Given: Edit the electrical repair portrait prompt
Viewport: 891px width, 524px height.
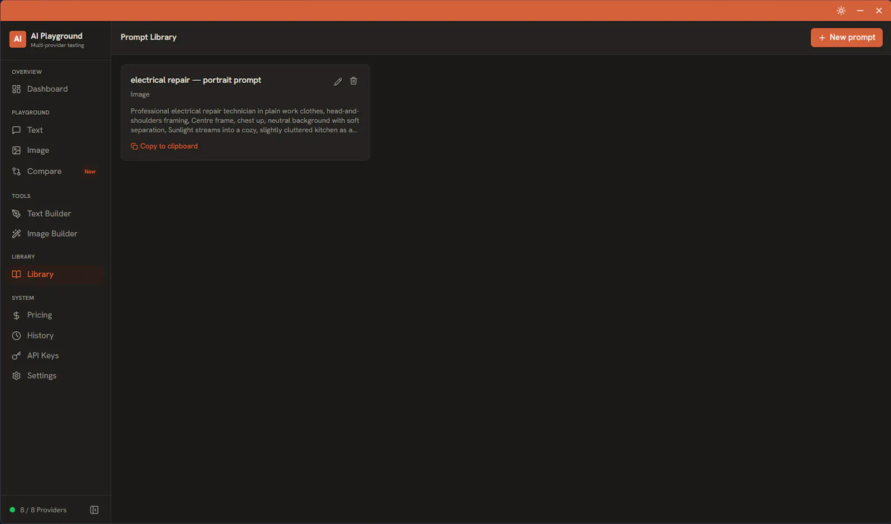Looking at the screenshot, I should (x=338, y=81).
